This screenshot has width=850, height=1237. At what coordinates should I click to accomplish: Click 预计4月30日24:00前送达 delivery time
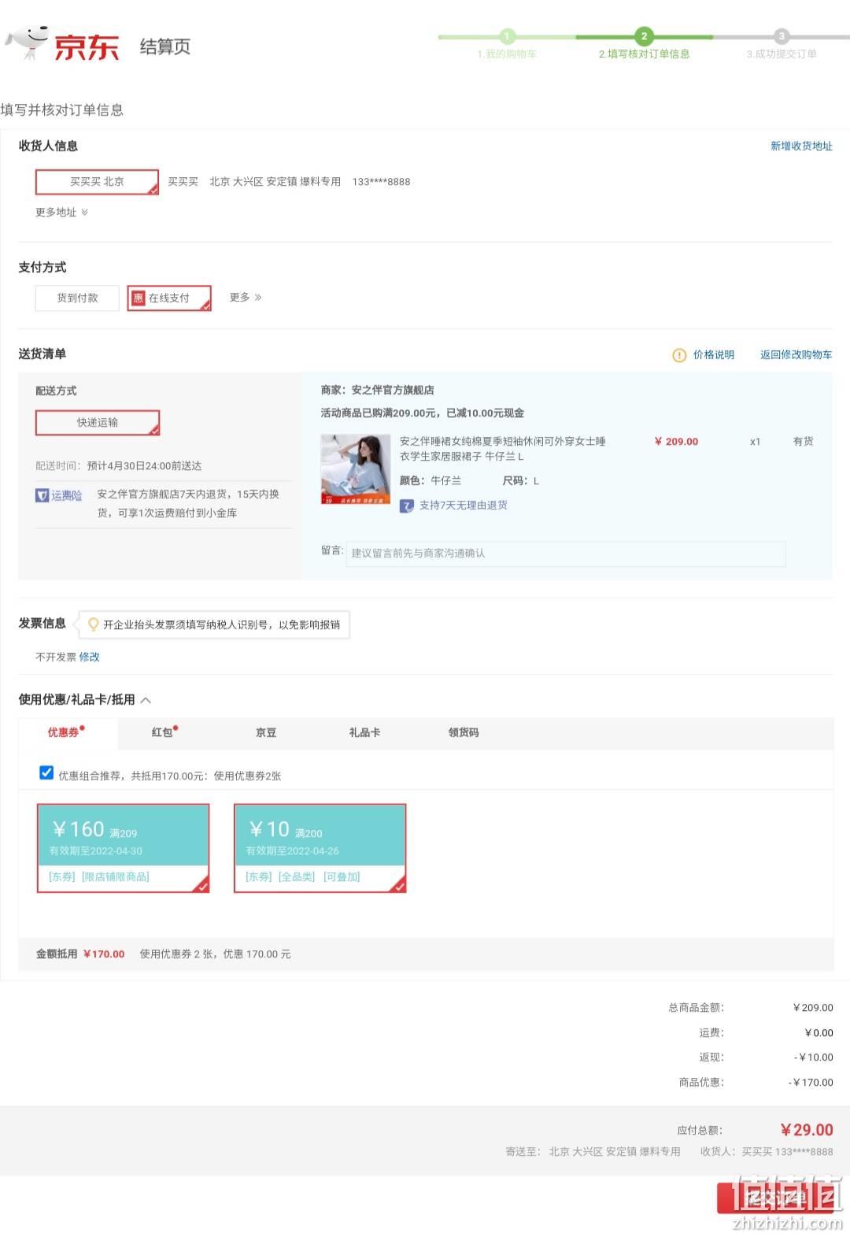144,466
